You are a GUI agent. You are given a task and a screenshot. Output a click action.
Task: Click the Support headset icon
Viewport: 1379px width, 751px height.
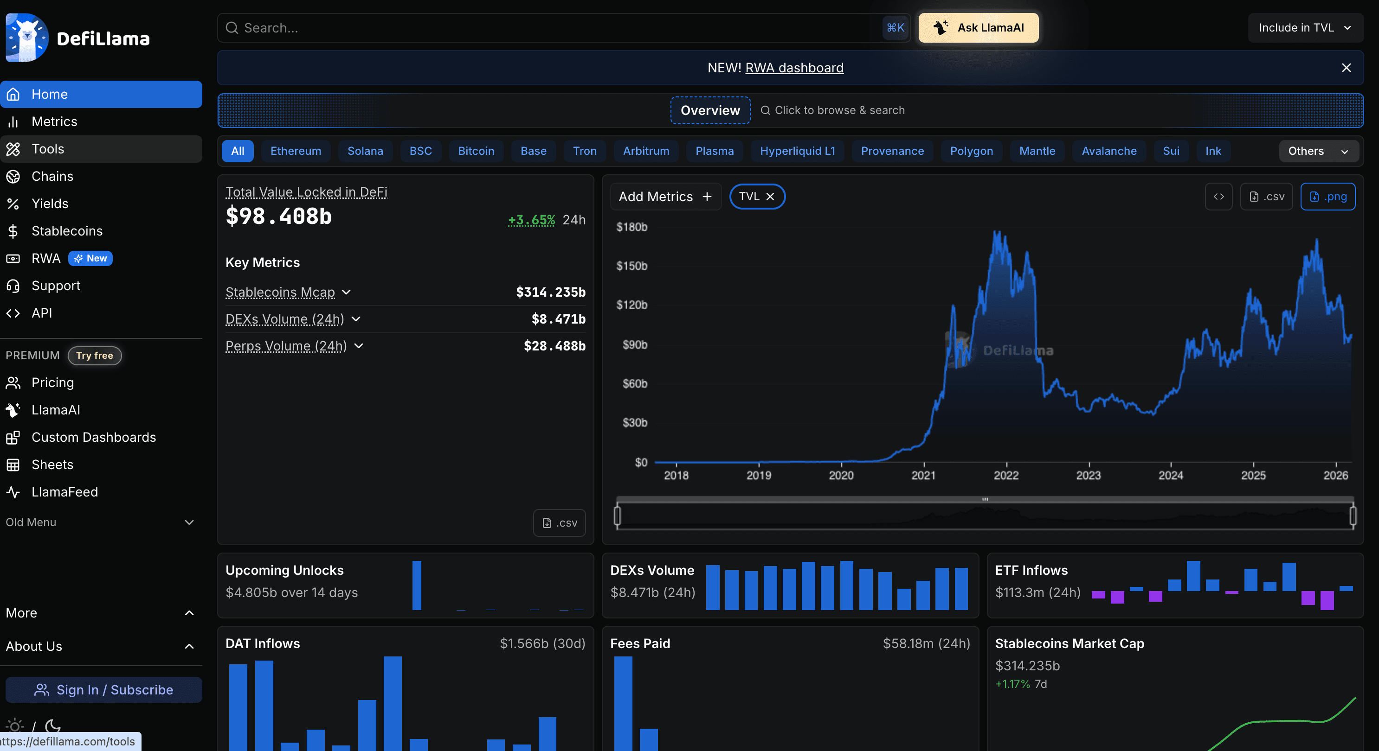pos(13,286)
